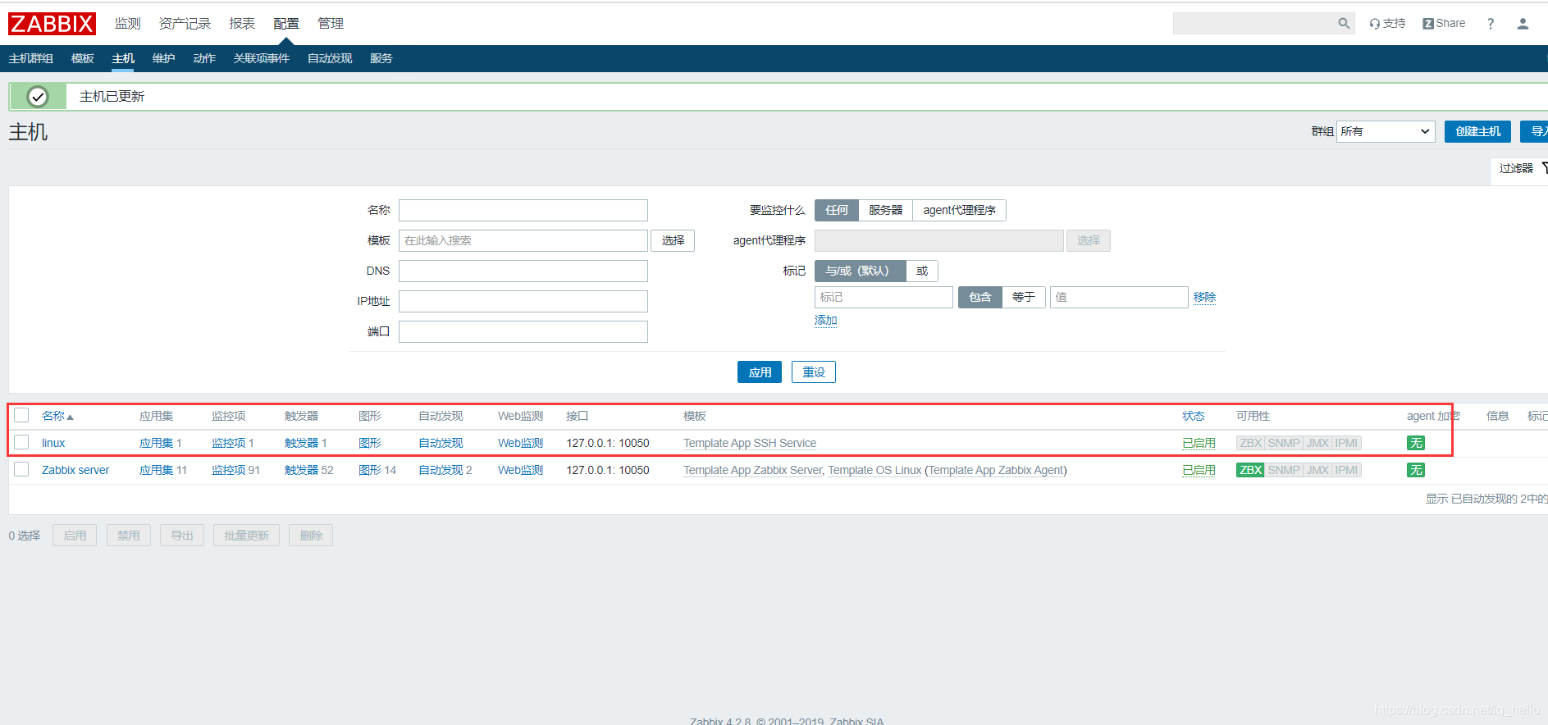The image size is (1548, 725).
Task: Go to 模板 submenu
Action: click(x=83, y=58)
